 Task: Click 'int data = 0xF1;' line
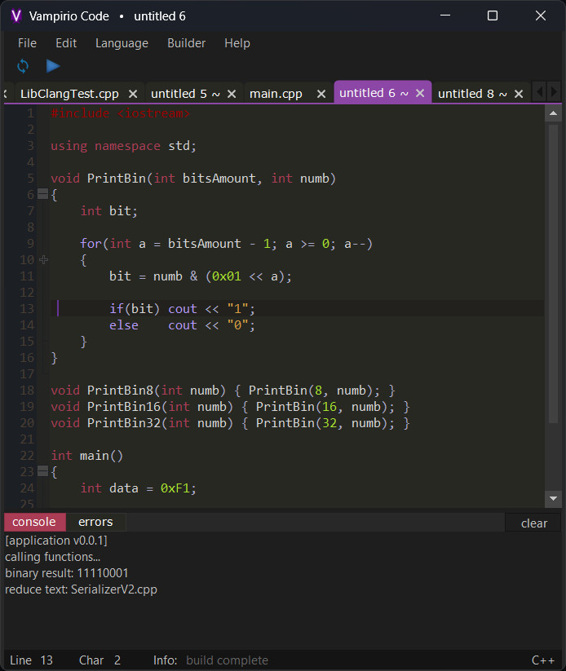point(139,488)
